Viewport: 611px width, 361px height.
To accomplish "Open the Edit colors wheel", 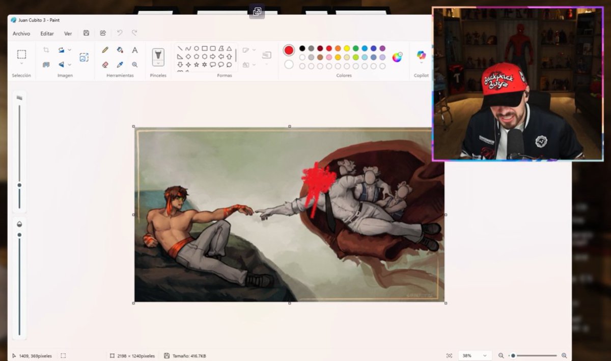I will click(x=397, y=57).
